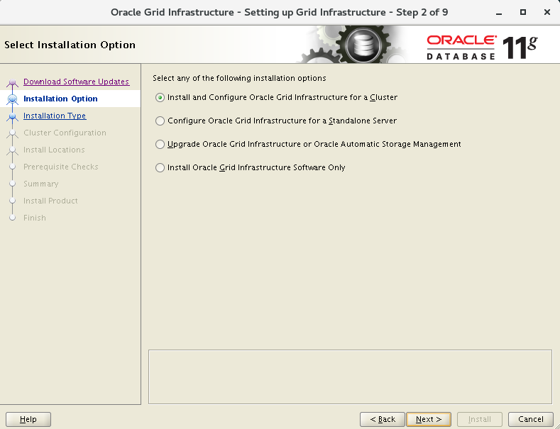Click the window title bar text
Viewport: 560px width, 429px height.
[x=279, y=13]
